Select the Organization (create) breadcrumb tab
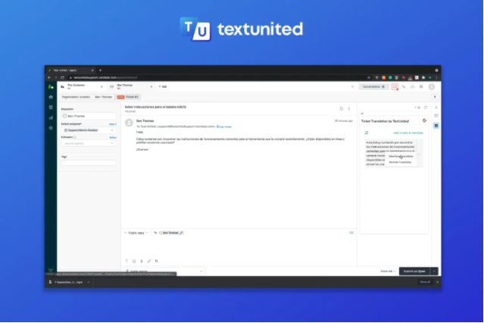The width and height of the screenshot is (484, 323). tap(76, 97)
